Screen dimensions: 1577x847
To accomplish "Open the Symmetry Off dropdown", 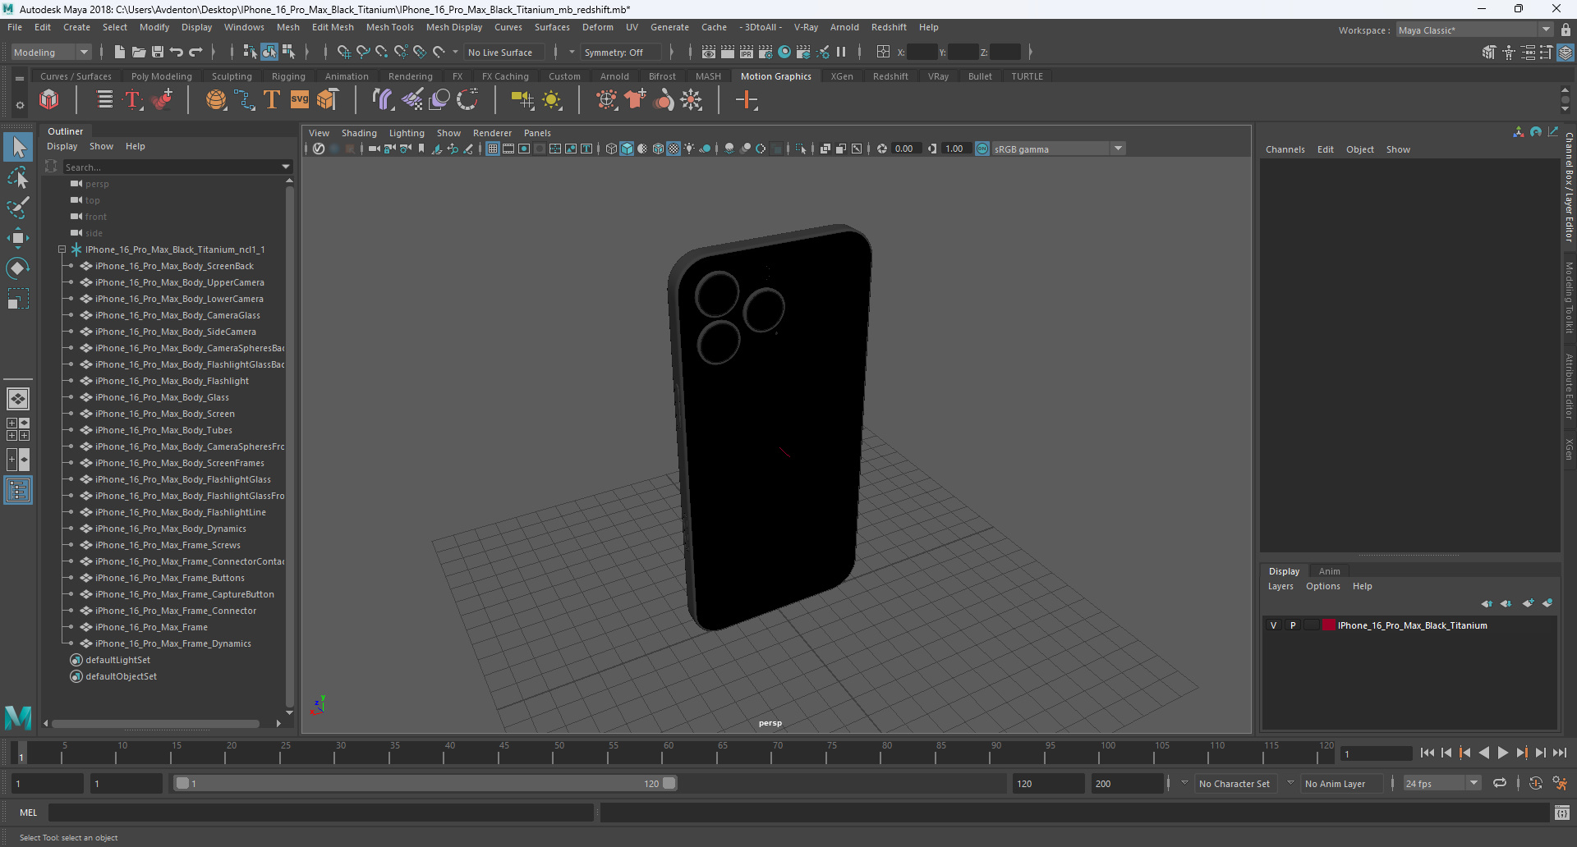I will 621,52.
